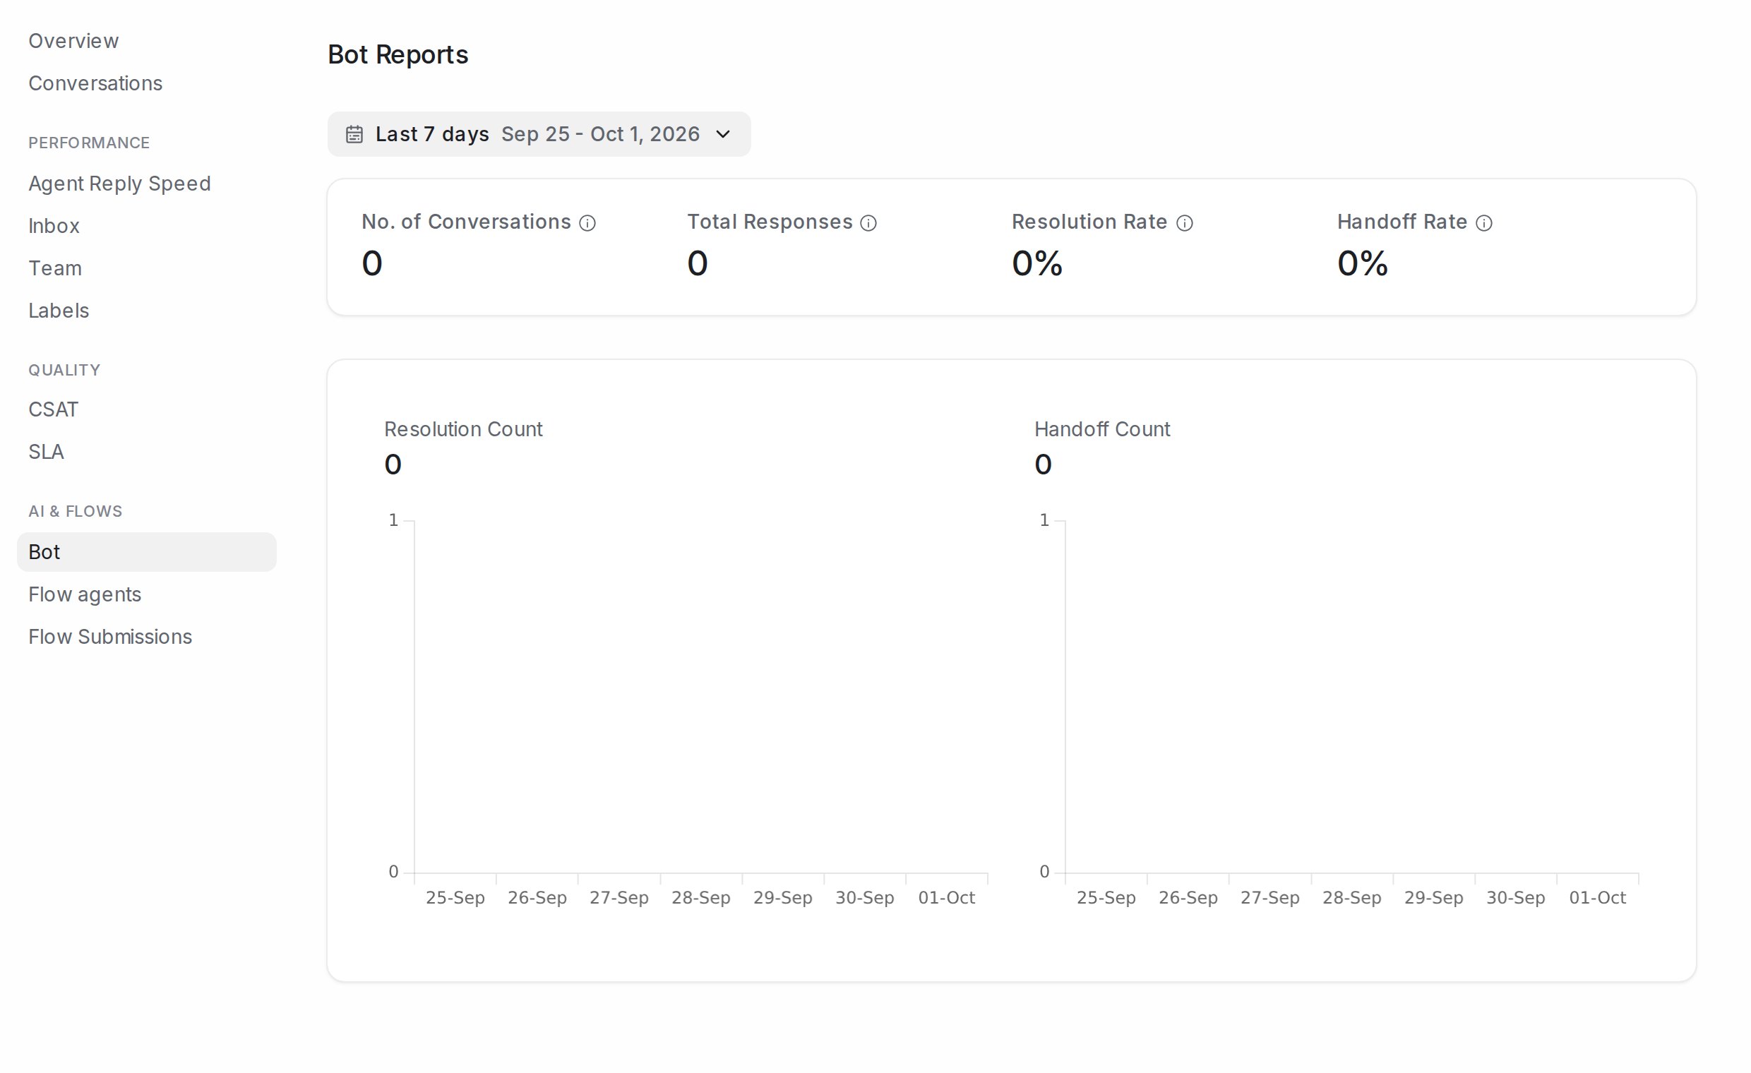Click the Resolution Count chart title
This screenshot has height=1073, width=1751.
[463, 429]
